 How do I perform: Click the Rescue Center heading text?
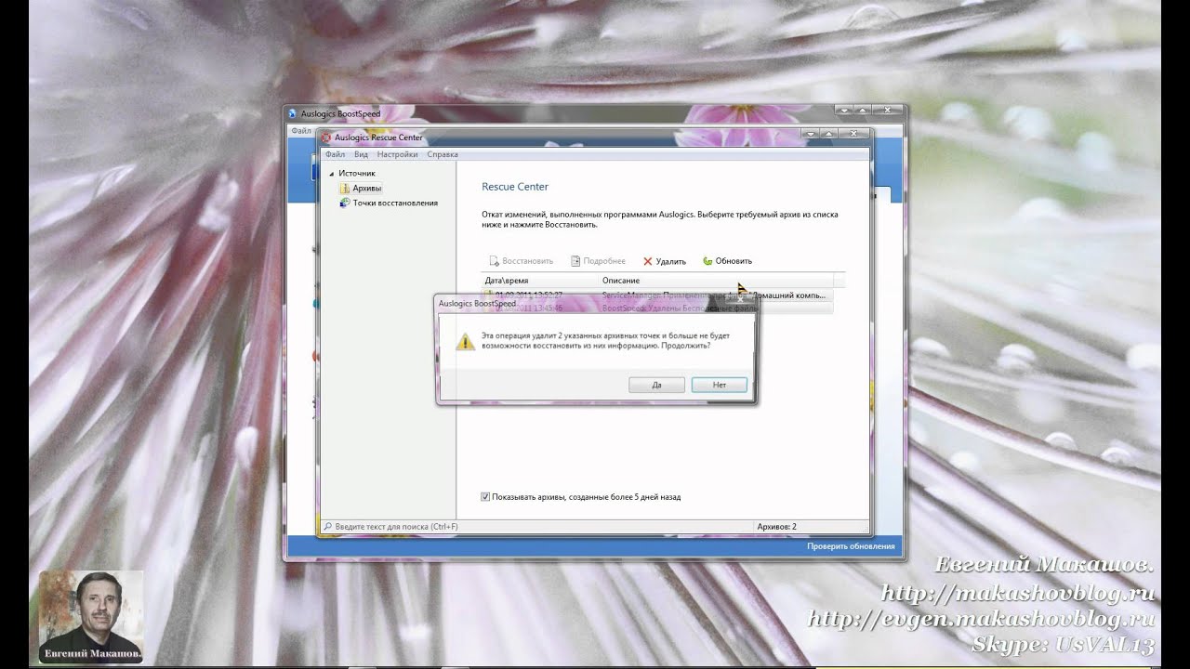coord(515,187)
